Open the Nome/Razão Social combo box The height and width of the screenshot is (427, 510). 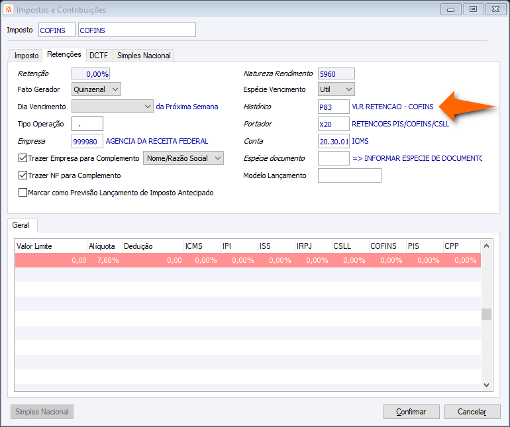(183, 158)
